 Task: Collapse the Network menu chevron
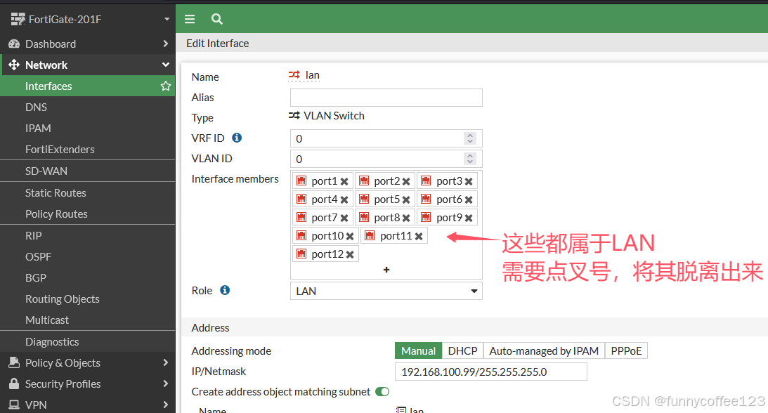click(x=166, y=65)
